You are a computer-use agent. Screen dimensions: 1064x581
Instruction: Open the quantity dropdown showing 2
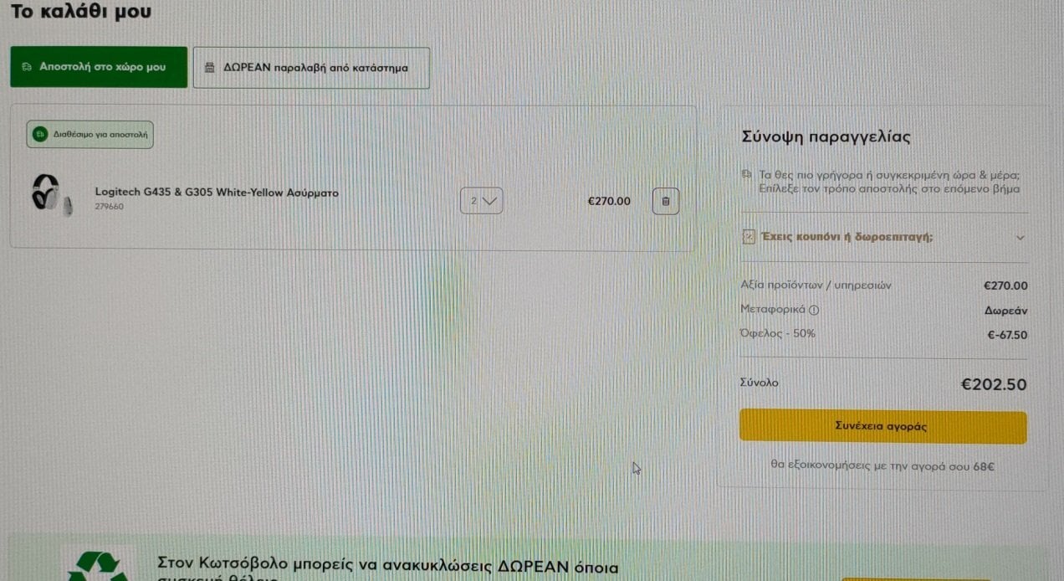pos(482,201)
